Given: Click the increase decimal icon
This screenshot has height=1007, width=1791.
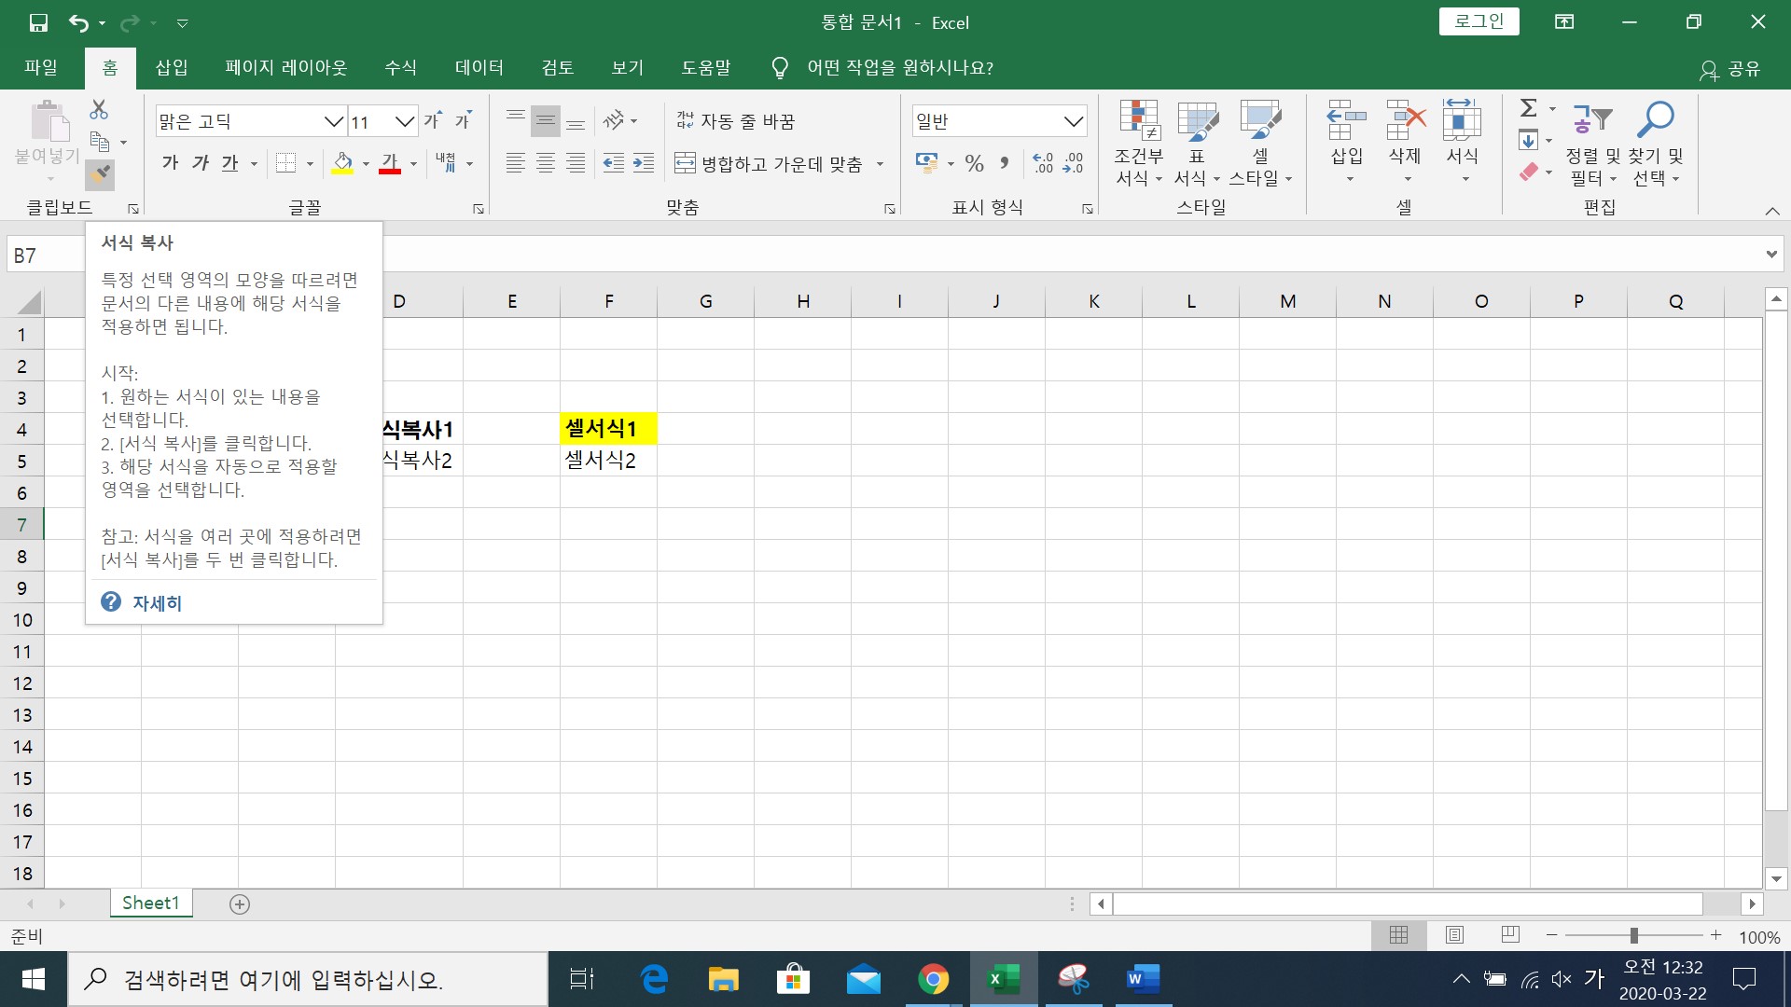Looking at the screenshot, I should 1043,163.
